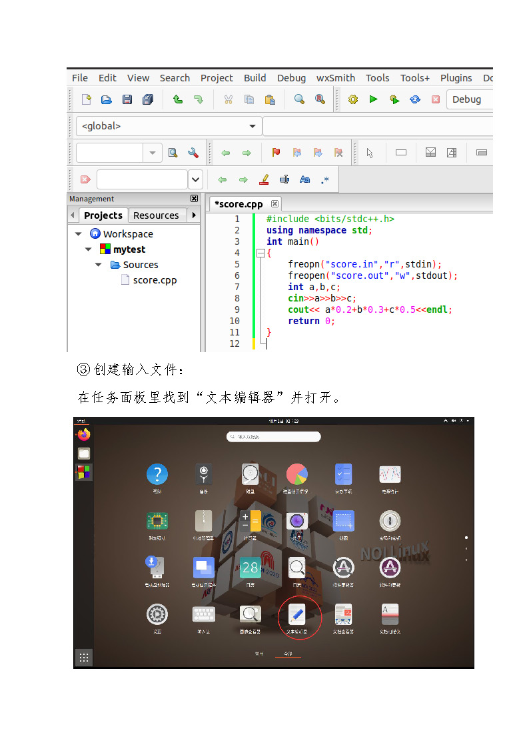The height and width of the screenshot is (749, 529).
Task: Click the left arrow before the Projects tab
Action: (x=73, y=215)
